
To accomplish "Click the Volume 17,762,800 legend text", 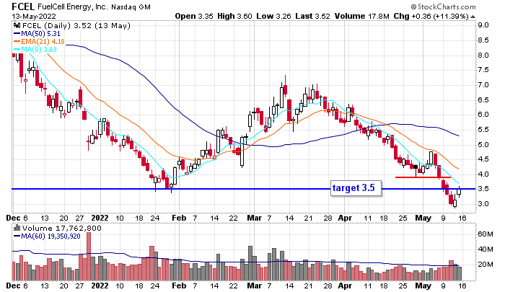I will point(61,229).
